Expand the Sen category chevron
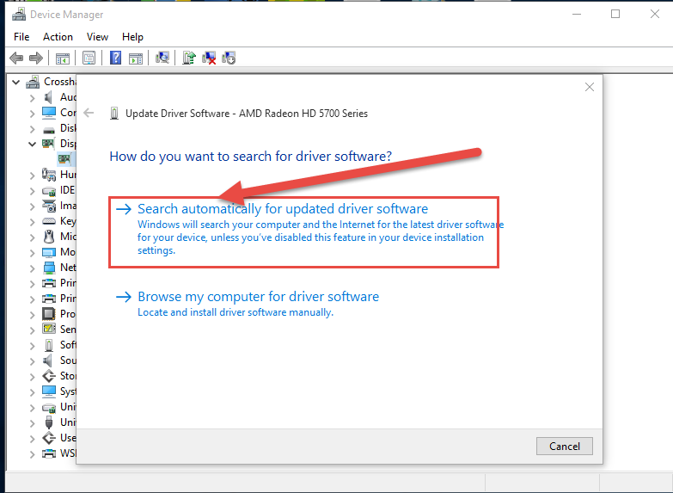Image resolution: width=673 pixels, height=493 pixels. [x=32, y=330]
